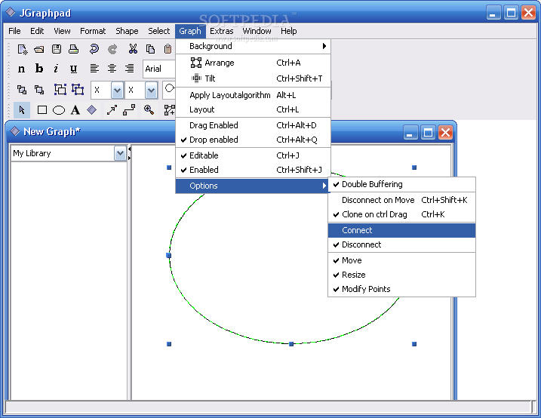Select the Diamond shape tool
Image resolution: width=541 pixels, height=418 pixels.
coord(92,110)
